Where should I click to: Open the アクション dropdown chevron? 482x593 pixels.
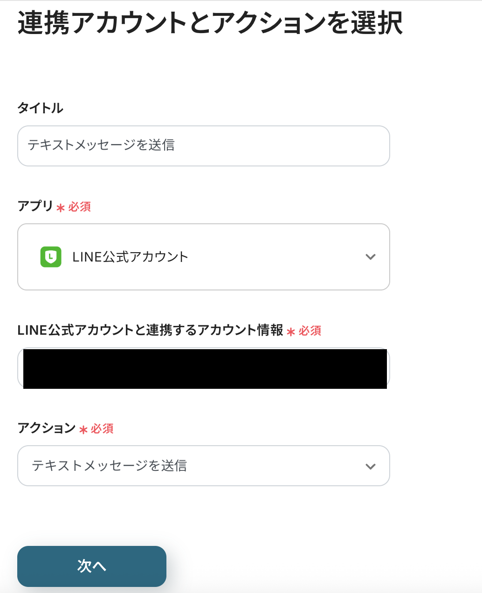point(371,466)
